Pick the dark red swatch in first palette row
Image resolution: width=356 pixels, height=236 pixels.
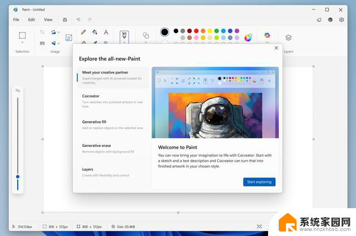(190, 31)
